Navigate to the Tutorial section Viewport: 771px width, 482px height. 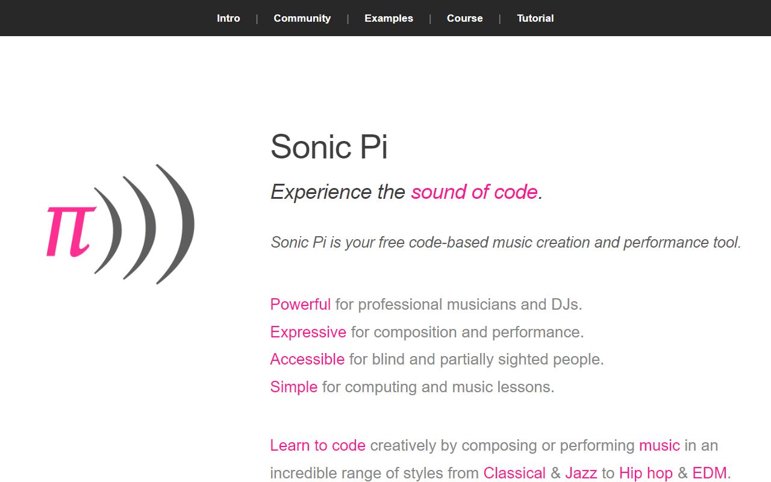click(x=535, y=18)
